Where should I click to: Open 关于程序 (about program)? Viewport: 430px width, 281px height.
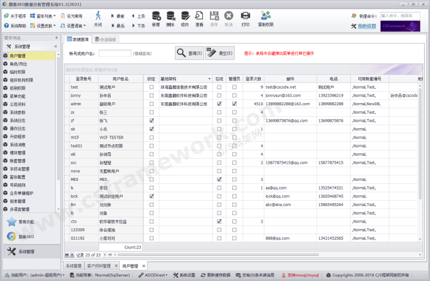pyautogui.click(x=15, y=16)
